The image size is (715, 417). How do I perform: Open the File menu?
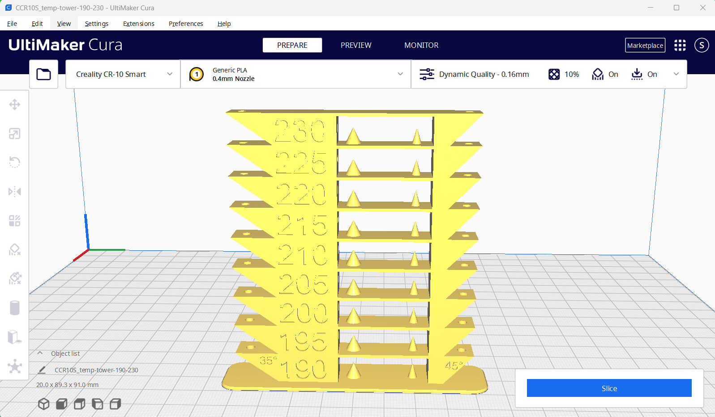(x=12, y=24)
